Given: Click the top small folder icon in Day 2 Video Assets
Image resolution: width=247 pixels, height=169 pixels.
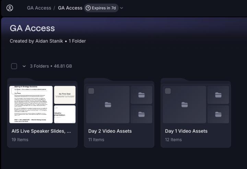Looking at the screenshot, I should pyautogui.click(x=141, y=95).
